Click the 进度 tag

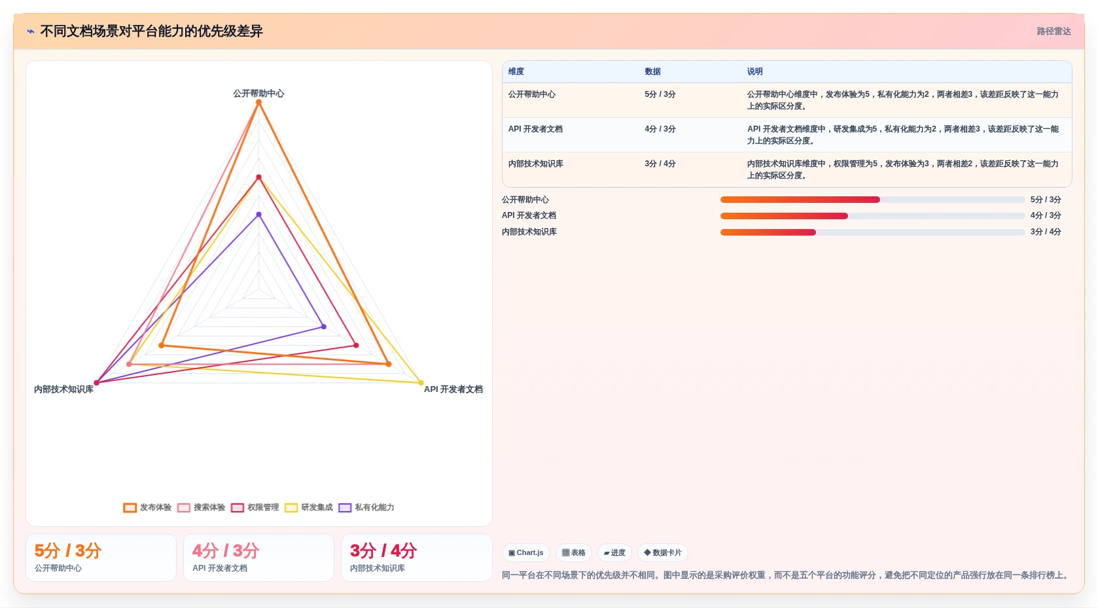tap(614, 553)
